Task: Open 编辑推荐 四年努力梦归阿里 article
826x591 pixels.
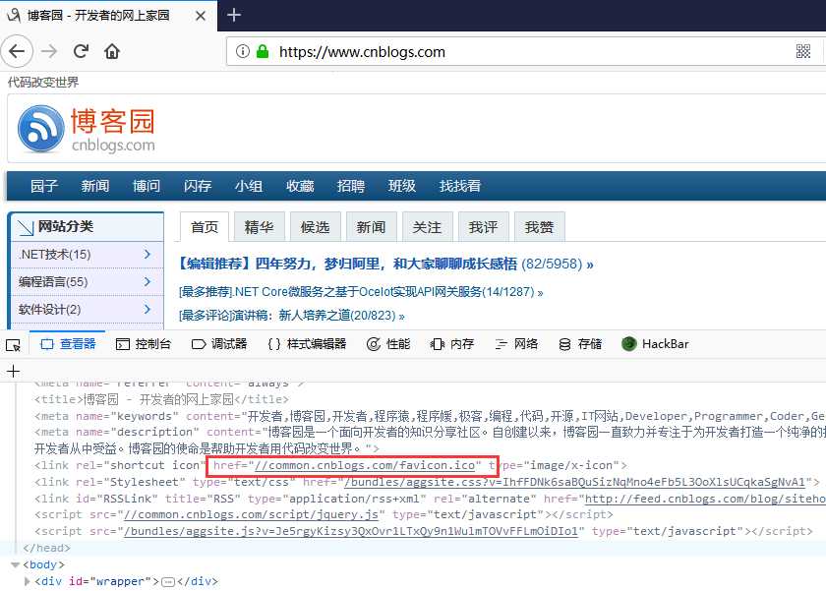Action: click(x=386, y=264)
